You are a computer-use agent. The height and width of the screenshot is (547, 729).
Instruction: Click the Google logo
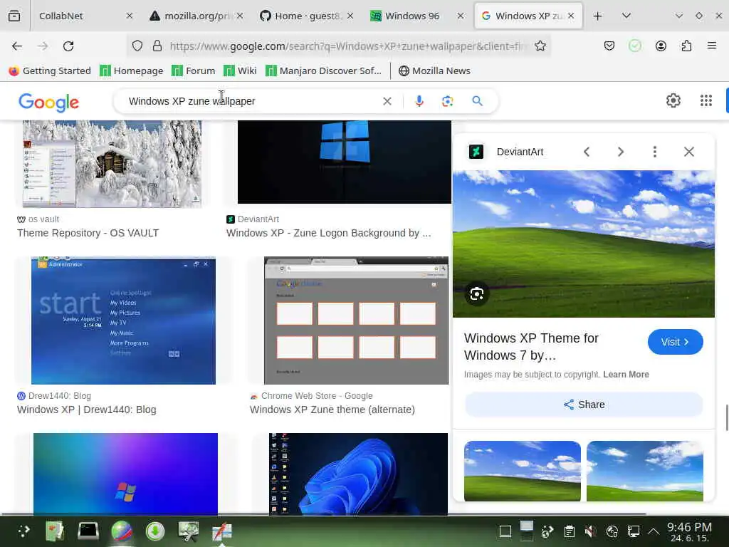click(x=49, y=103)
